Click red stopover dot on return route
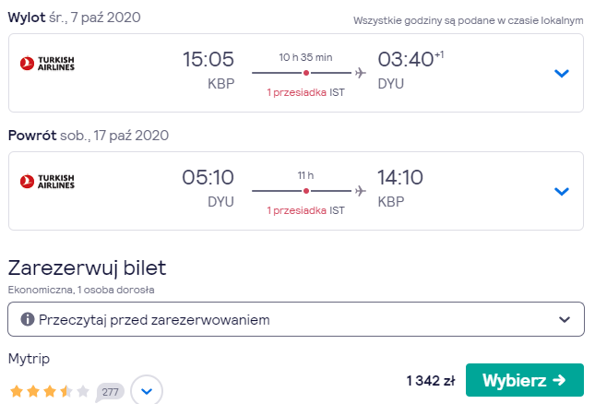Screen dimensions: 595x404 [x=306, y=191]
